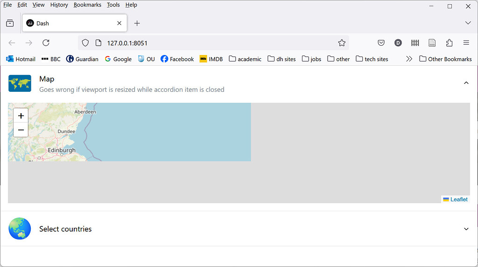Open the other bookmarks folder
Screen dimensions: 478x267
click(338, 59)
